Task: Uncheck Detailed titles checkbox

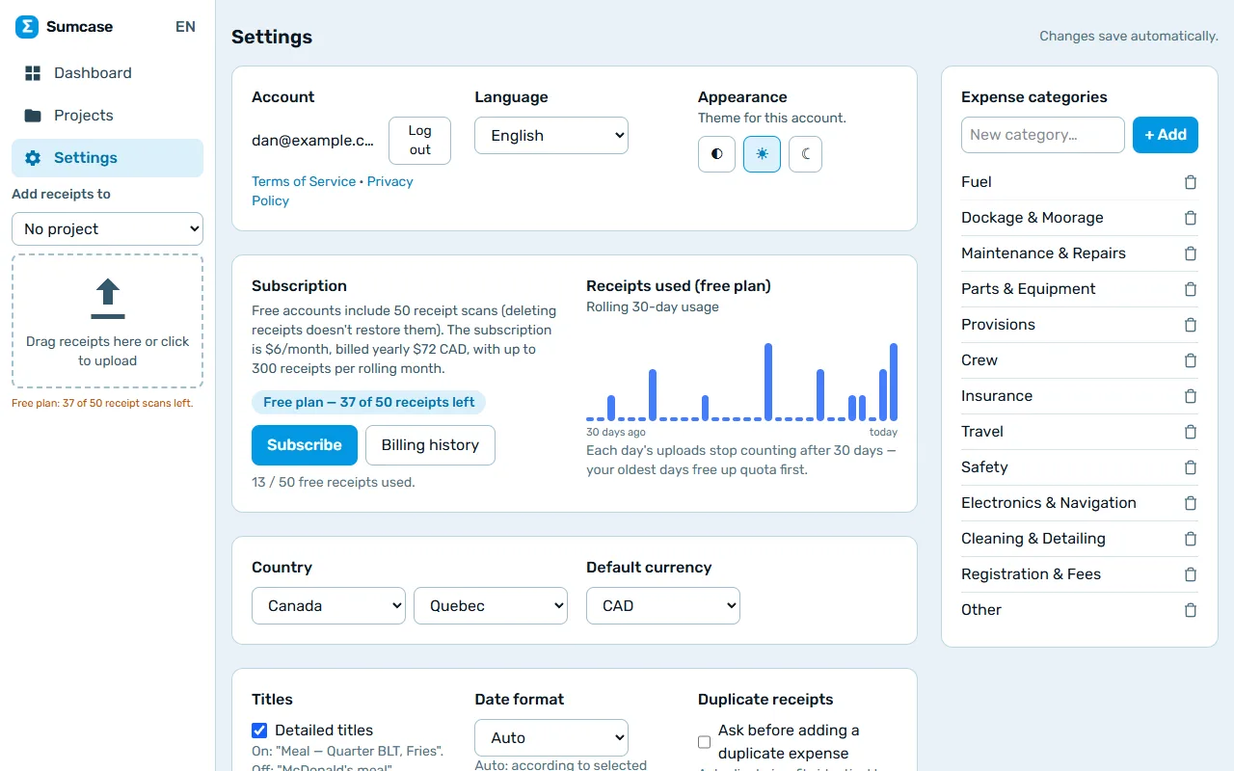Action: pos(259,731)
